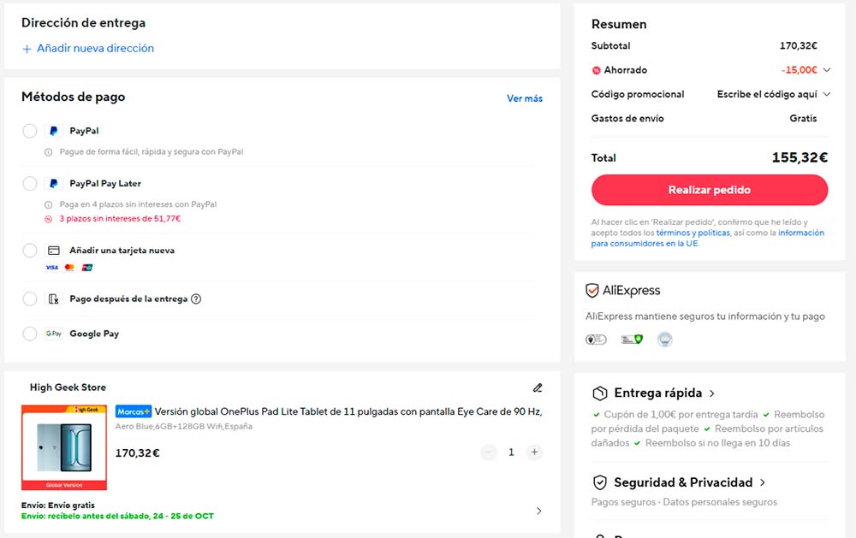Decrease product quantity with minus button
Screen dimensions: 856x538
click(489, 452)
